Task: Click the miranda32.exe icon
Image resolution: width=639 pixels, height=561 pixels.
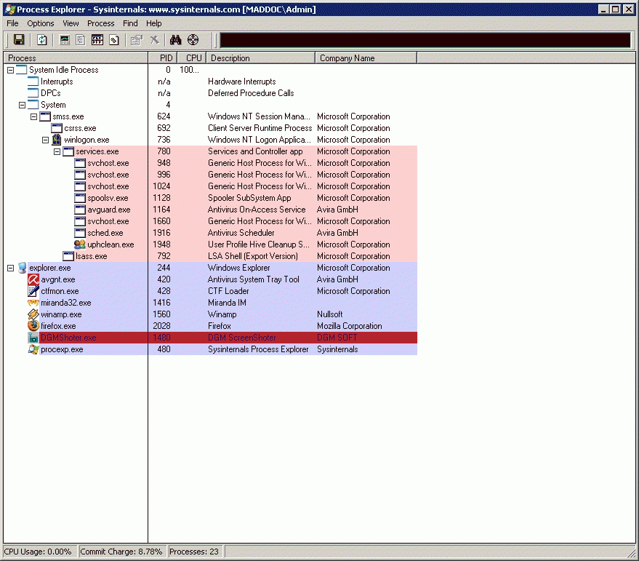Action: click(33, 303)
